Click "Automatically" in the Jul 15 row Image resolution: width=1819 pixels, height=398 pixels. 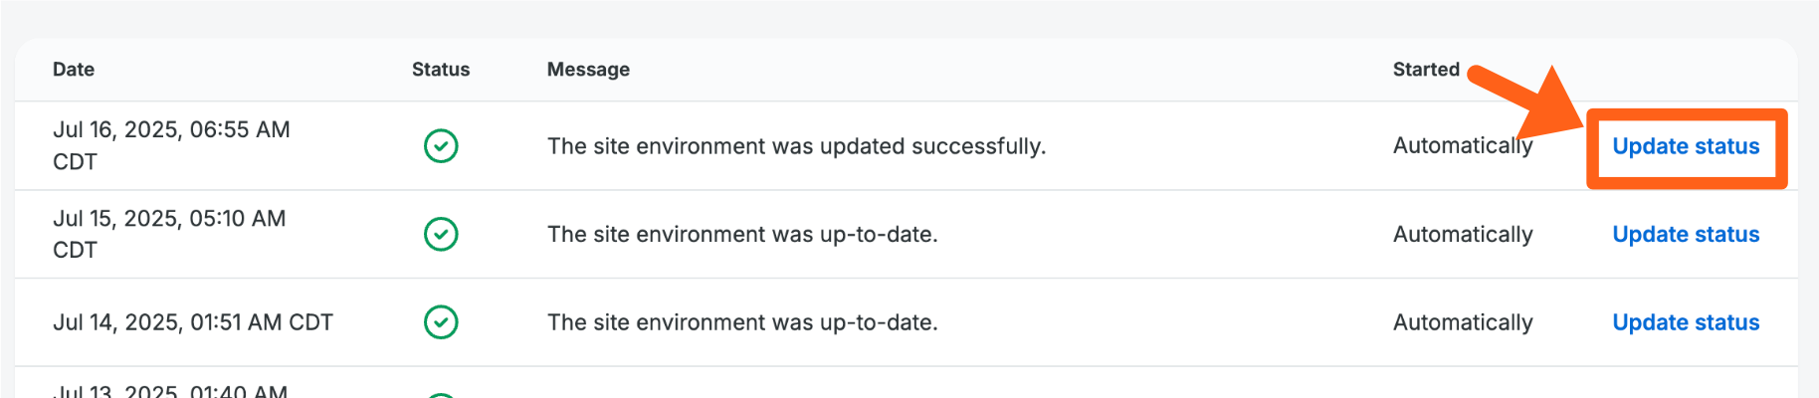pyautogui.click(x=1463, y=235)
